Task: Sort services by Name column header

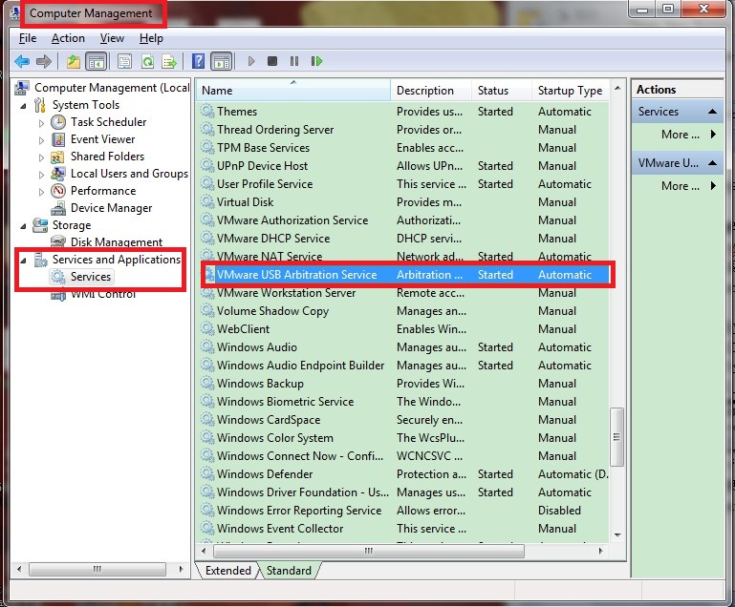Action: (x=293, y=90)
